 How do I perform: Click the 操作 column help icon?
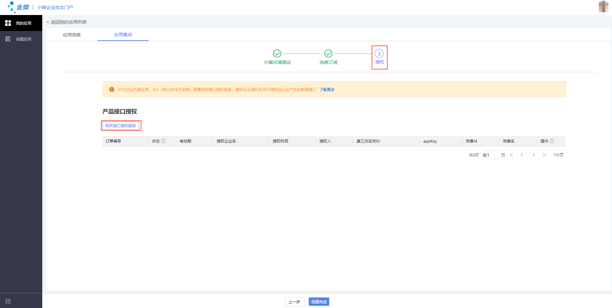552,141
